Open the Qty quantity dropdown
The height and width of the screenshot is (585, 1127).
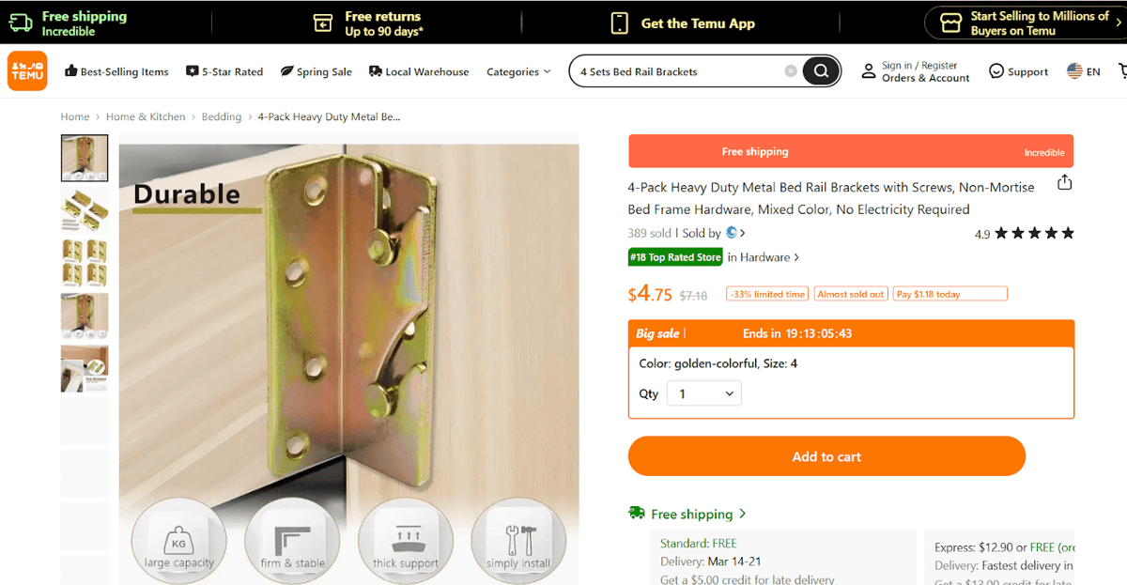(x=703, y=393)
